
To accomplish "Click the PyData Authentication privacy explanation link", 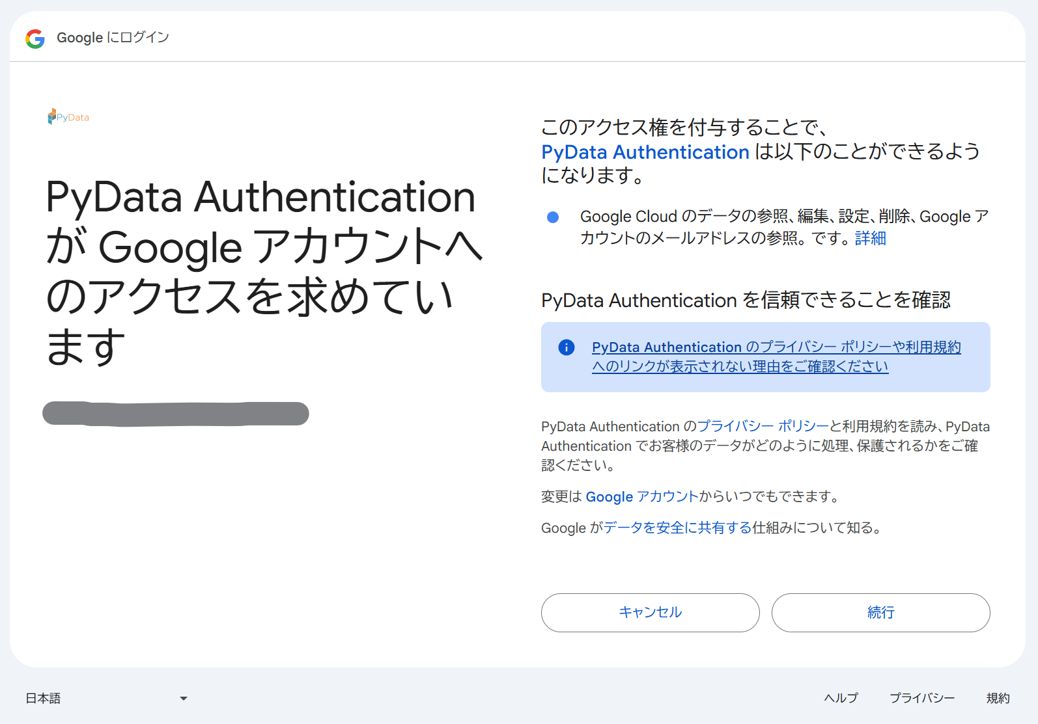I will 775,356.
